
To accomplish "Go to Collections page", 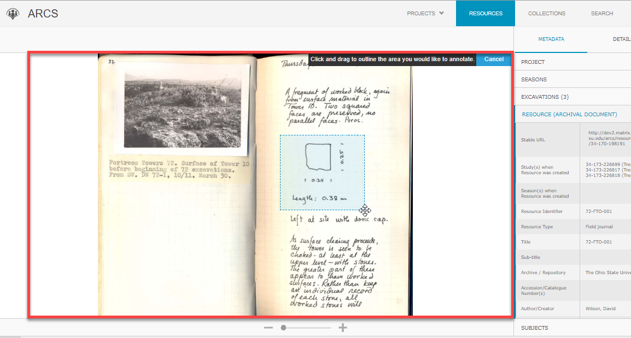I will pyautogui.click(x=546, y=13).
